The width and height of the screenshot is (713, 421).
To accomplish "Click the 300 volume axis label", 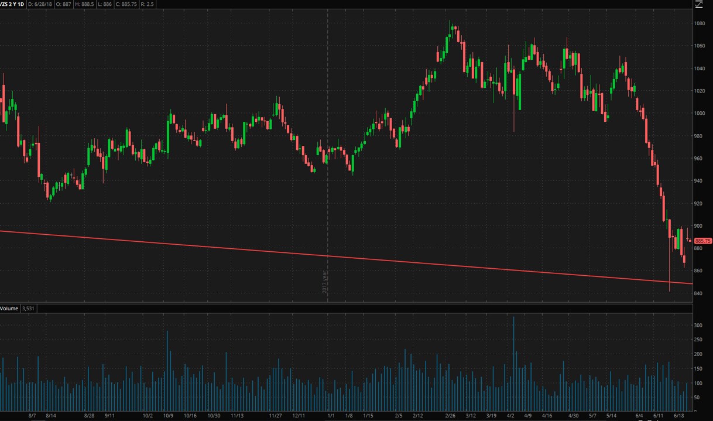I will [698, 325].
